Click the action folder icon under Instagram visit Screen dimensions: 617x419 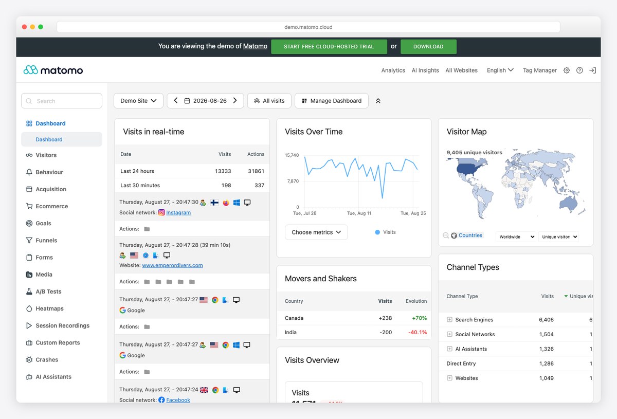click(147, 229)
